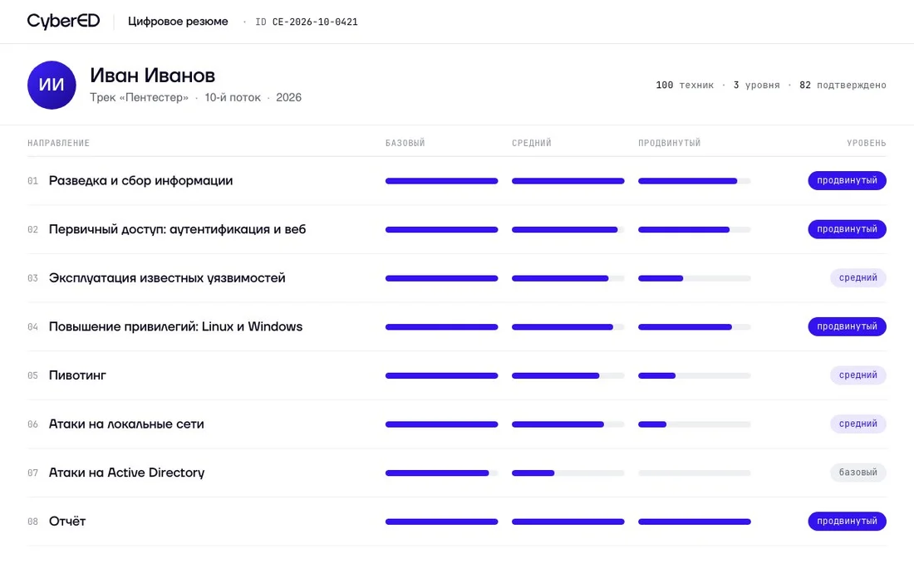Click the продвинутый badge in Разведка row
Image resolution: width=914 pixels, height=578 pixels.
pos(847,181)
